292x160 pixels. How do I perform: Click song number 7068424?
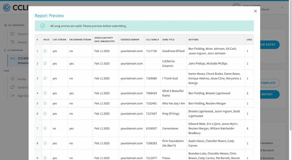pyautogui.click(x=151, y=93)
